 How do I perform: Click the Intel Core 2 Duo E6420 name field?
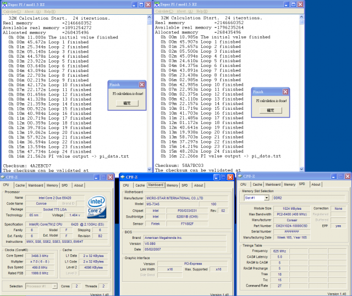coord(55,198)
